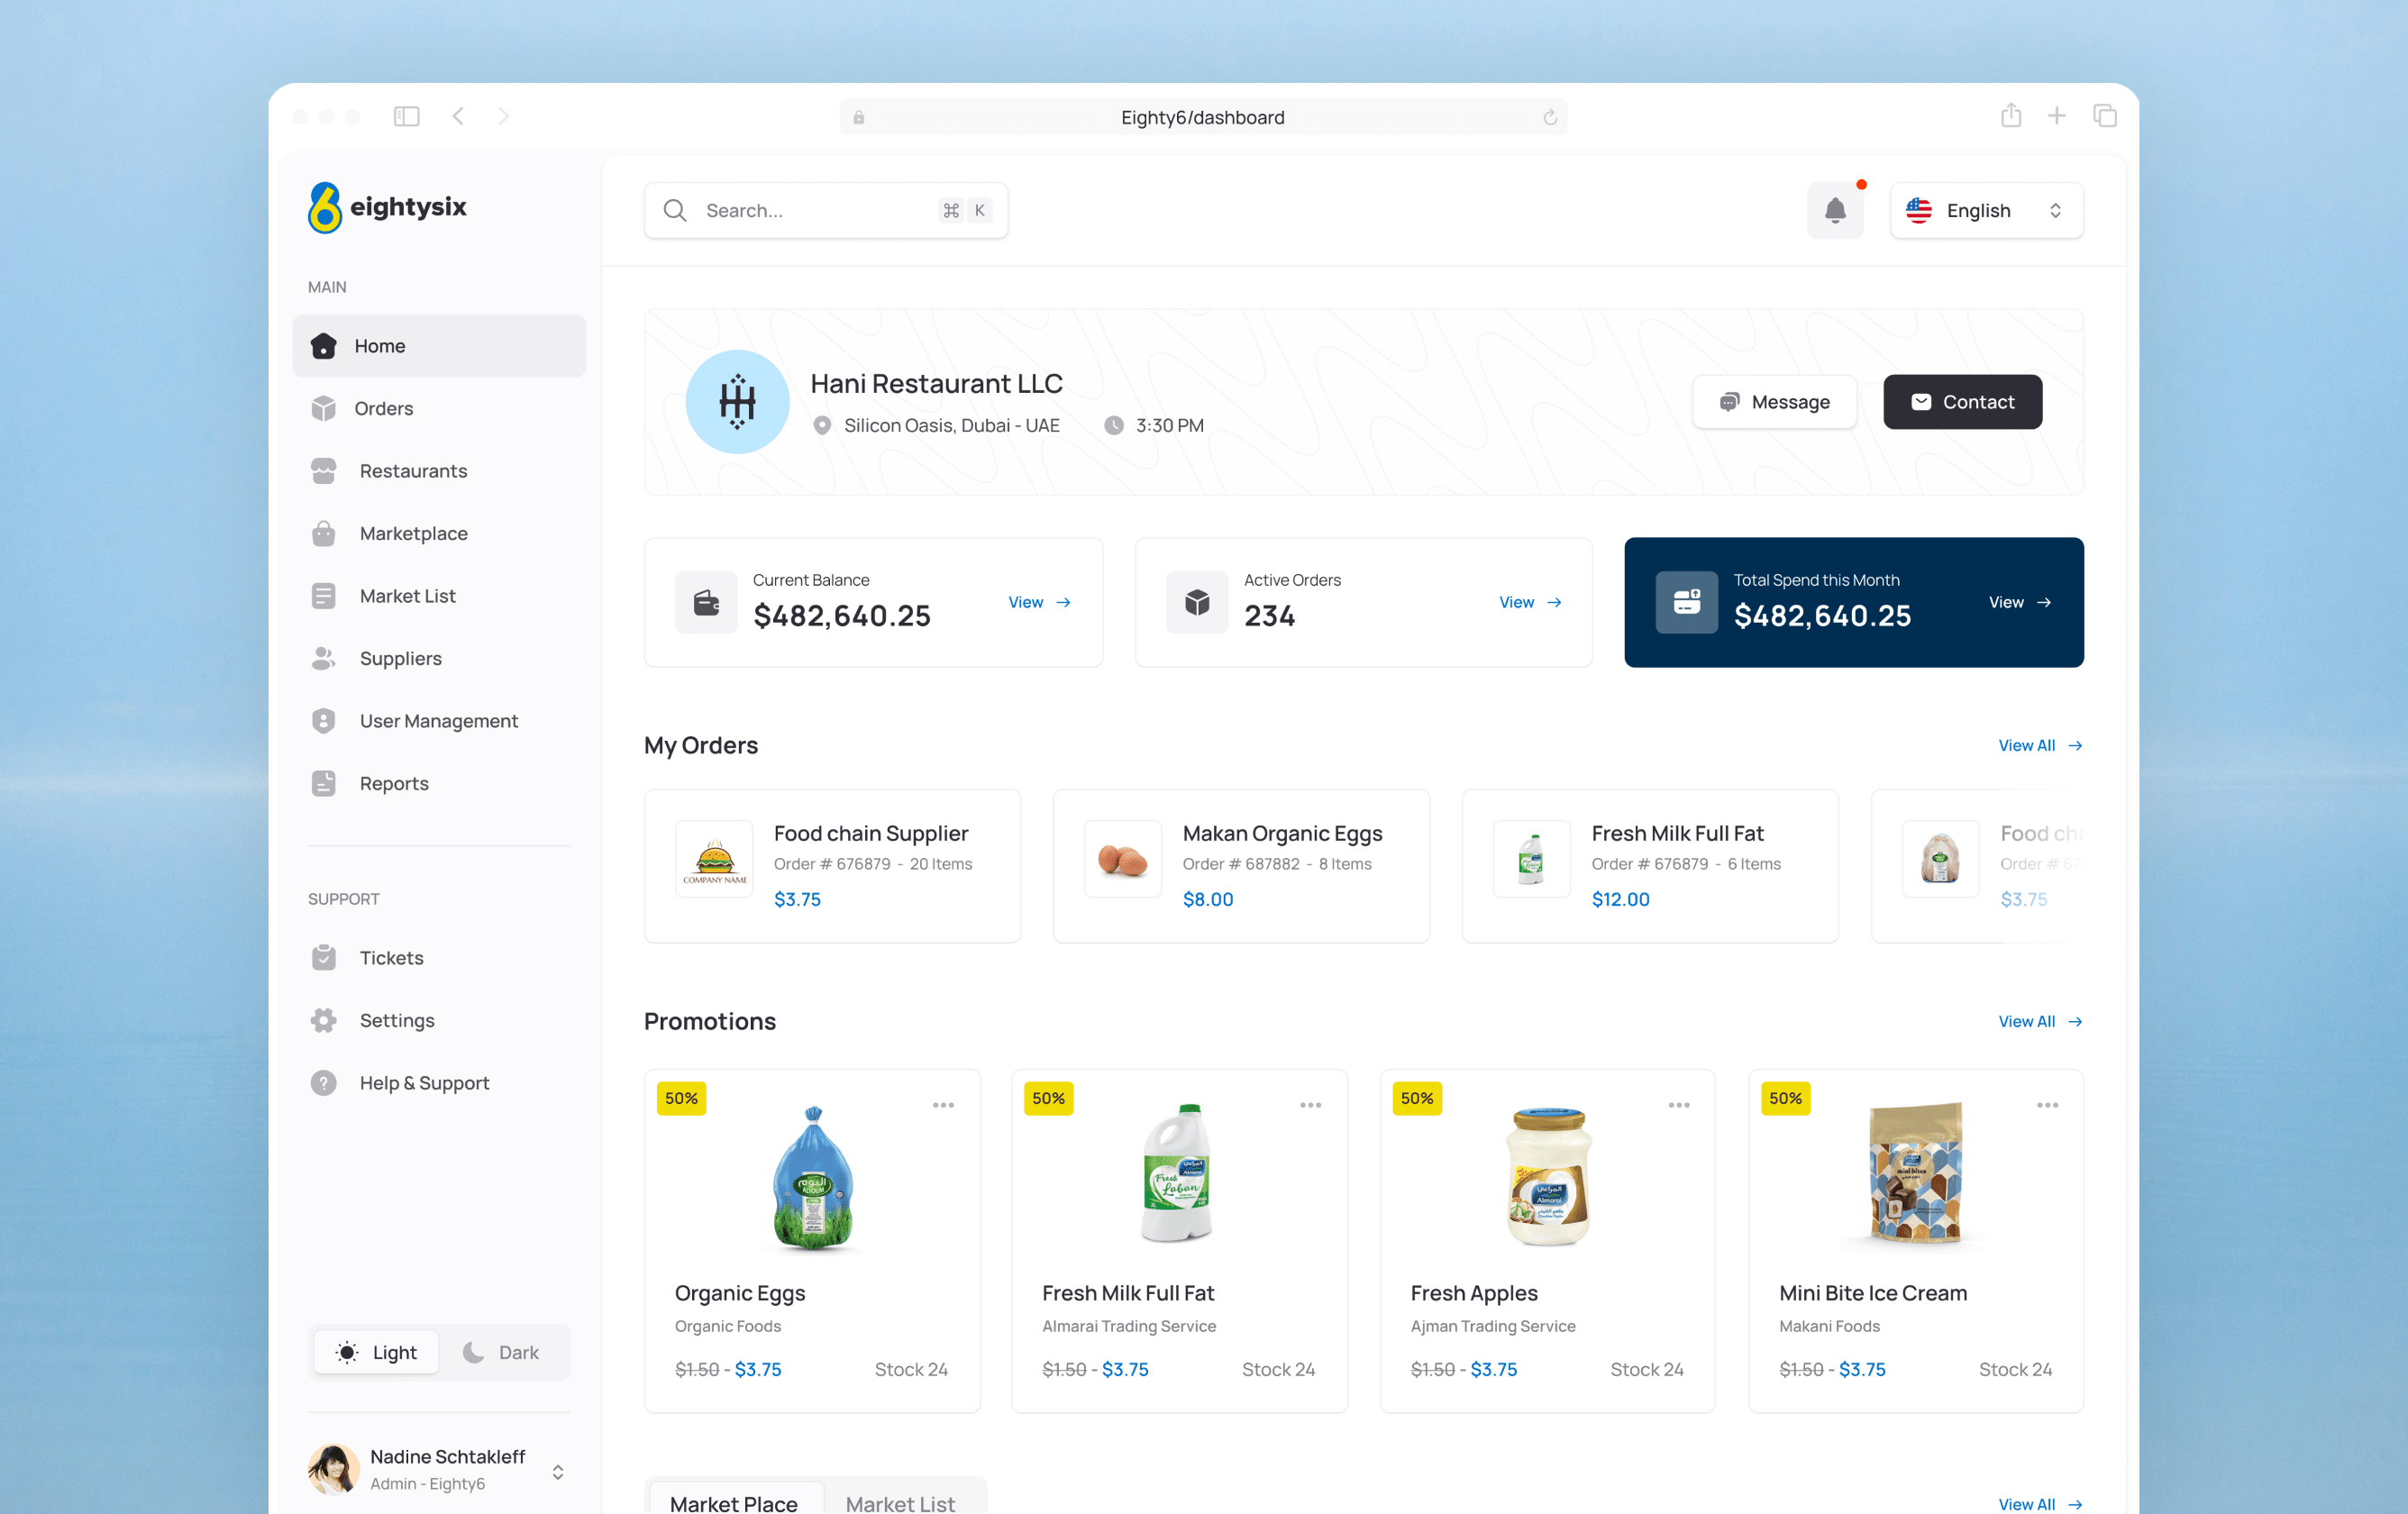Click the Contact button

(x=1962, y=402)
